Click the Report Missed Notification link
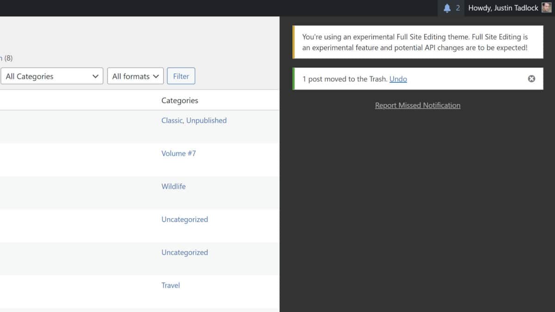Image resolution: width=555 pixels, height=312 pixels. tap(417, 105)
